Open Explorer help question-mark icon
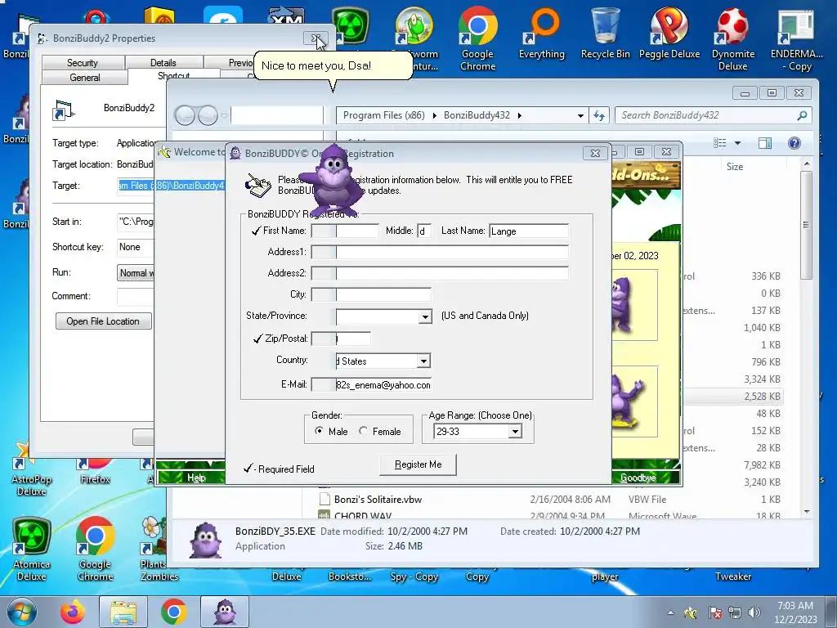 [794, 142]
